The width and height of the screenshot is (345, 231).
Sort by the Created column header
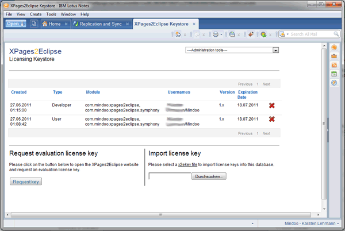click(18, 92)
